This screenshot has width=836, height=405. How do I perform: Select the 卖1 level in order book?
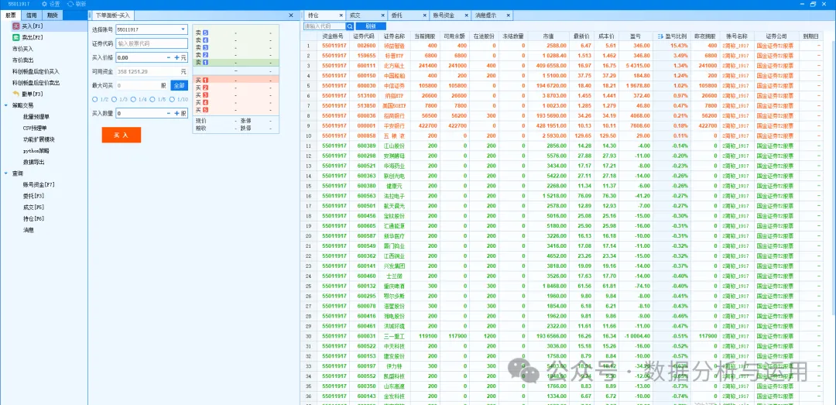coord(235,63)
